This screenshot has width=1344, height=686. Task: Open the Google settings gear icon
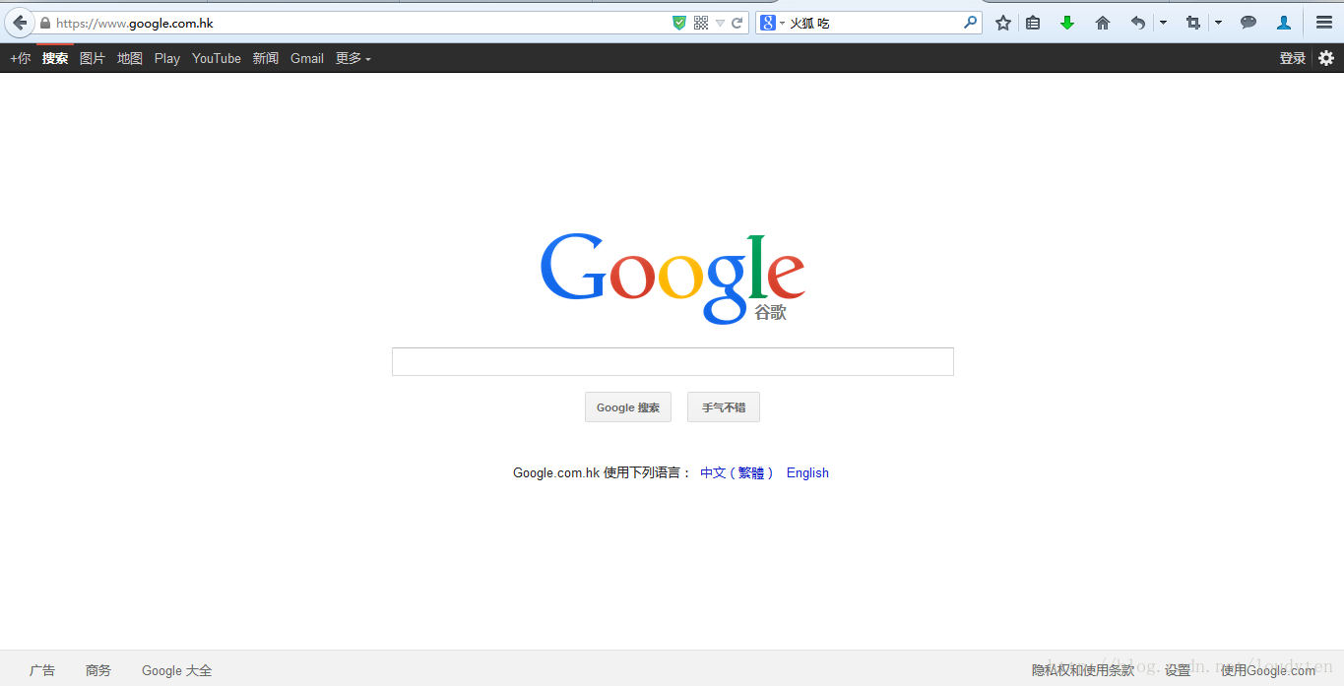click(x=1326, y=58)
